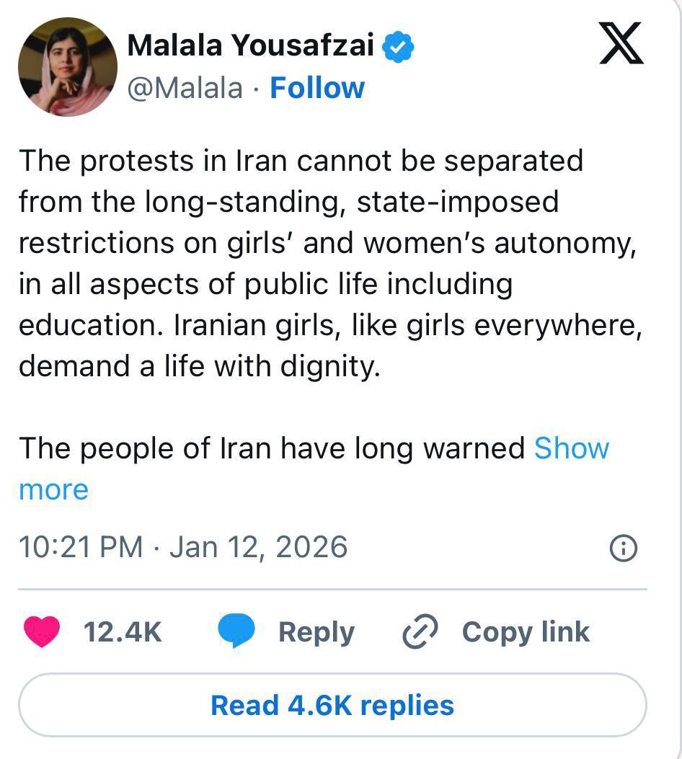Click "The people of Iran have long warned" text

(x=272, y=448)
